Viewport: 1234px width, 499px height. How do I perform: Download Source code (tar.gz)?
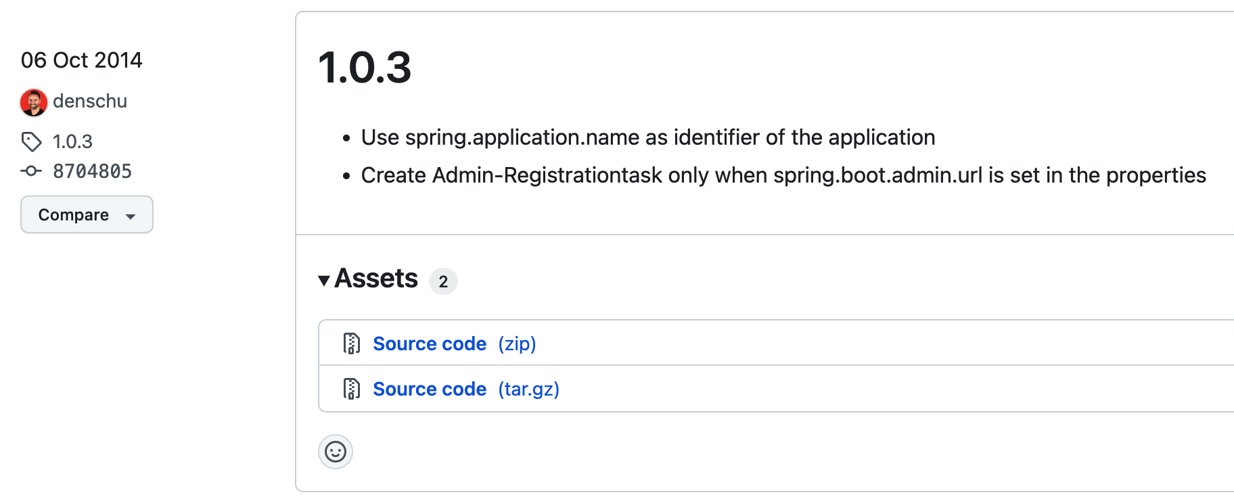coord(466,389)
